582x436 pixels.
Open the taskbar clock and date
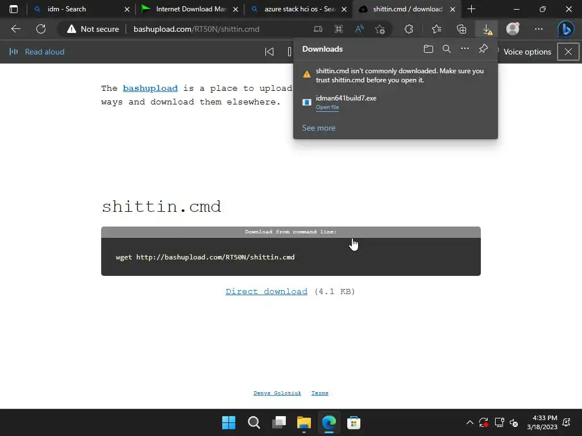tap(542, 422)
